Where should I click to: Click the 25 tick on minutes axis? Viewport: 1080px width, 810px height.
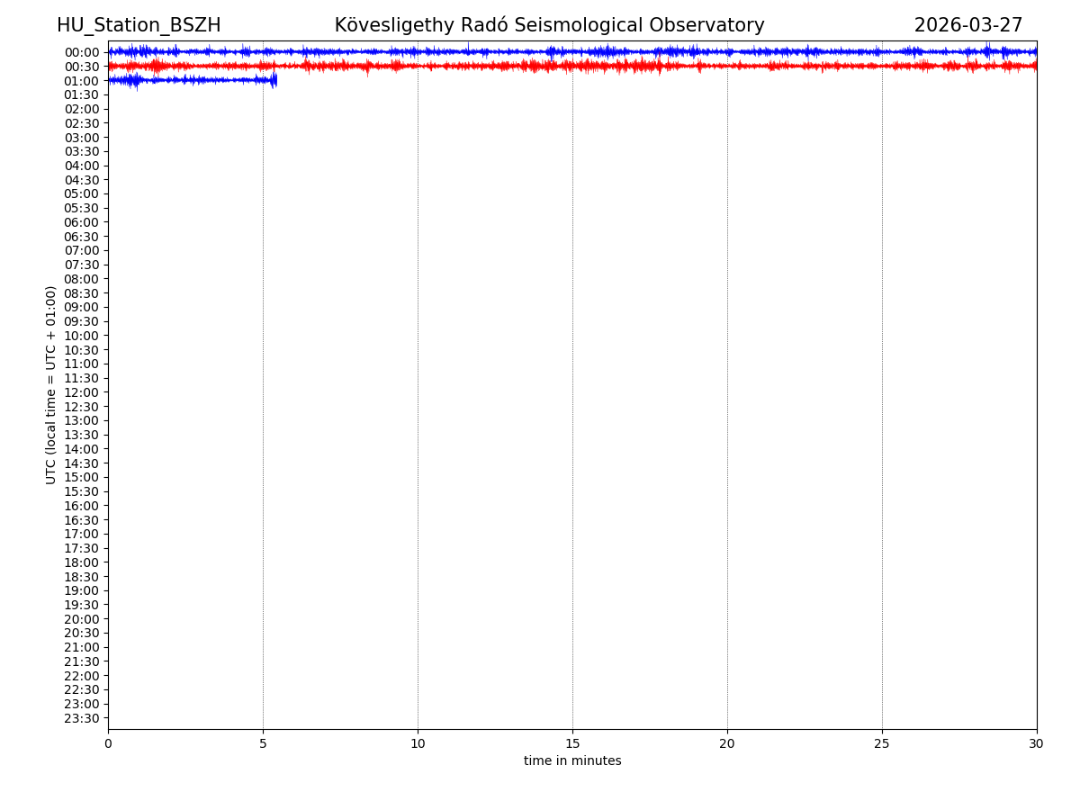[882, 744]
